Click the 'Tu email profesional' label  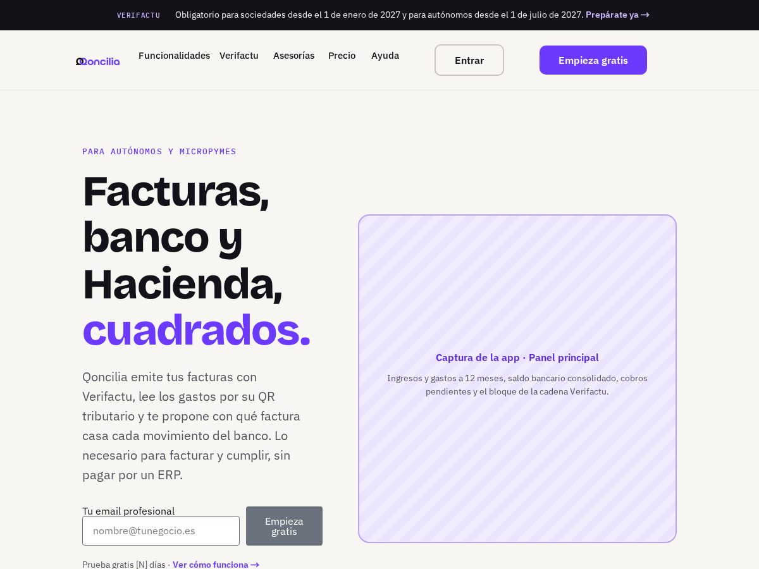pos(128,511)
